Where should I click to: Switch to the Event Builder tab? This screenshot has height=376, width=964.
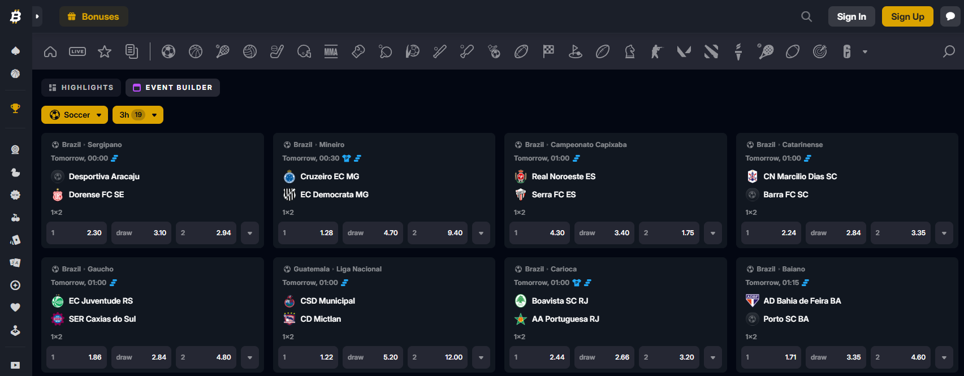[x=172, y=88]
